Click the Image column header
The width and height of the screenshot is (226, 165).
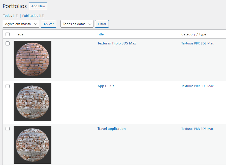(18, 34)
